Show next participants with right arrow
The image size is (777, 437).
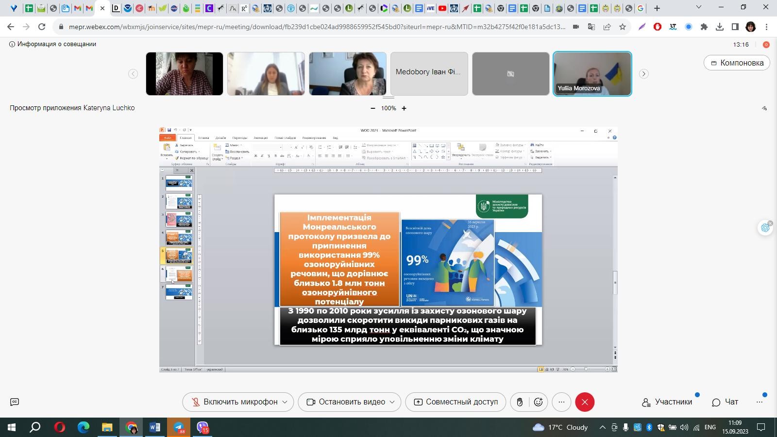tap(643, 74)
